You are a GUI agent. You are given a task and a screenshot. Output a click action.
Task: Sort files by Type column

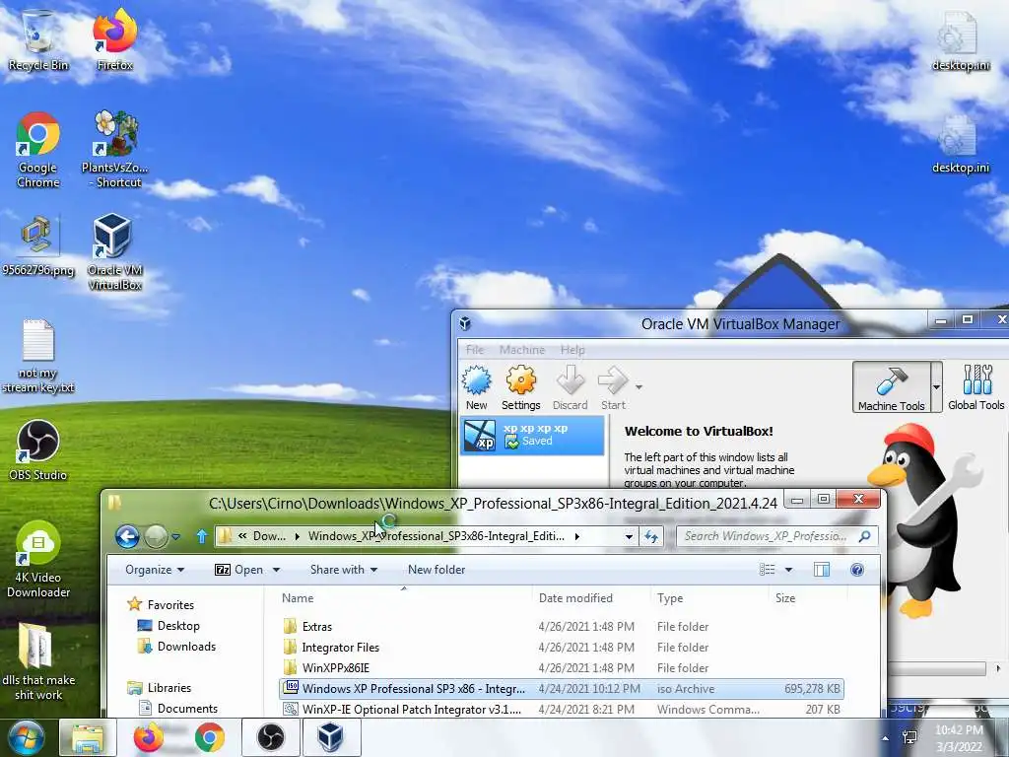click(x=709, y=598)
